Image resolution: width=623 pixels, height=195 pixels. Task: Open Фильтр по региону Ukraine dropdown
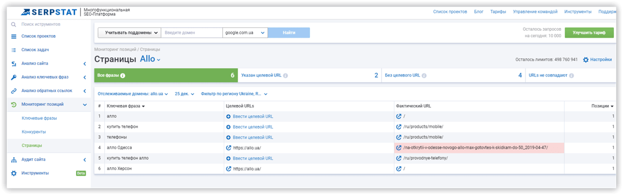click(x=234, y=94)
